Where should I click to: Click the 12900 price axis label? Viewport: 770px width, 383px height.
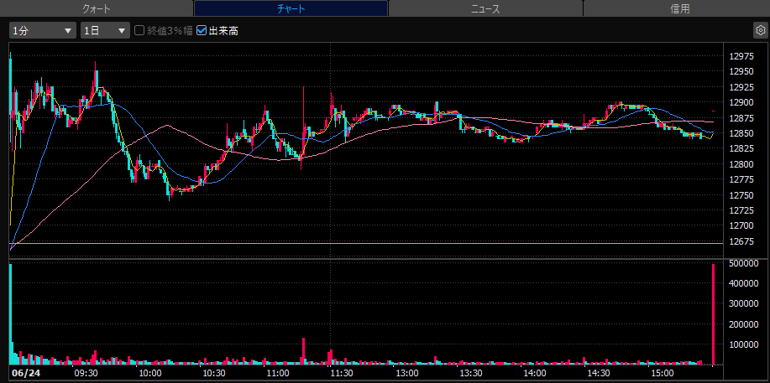point(741,102)
